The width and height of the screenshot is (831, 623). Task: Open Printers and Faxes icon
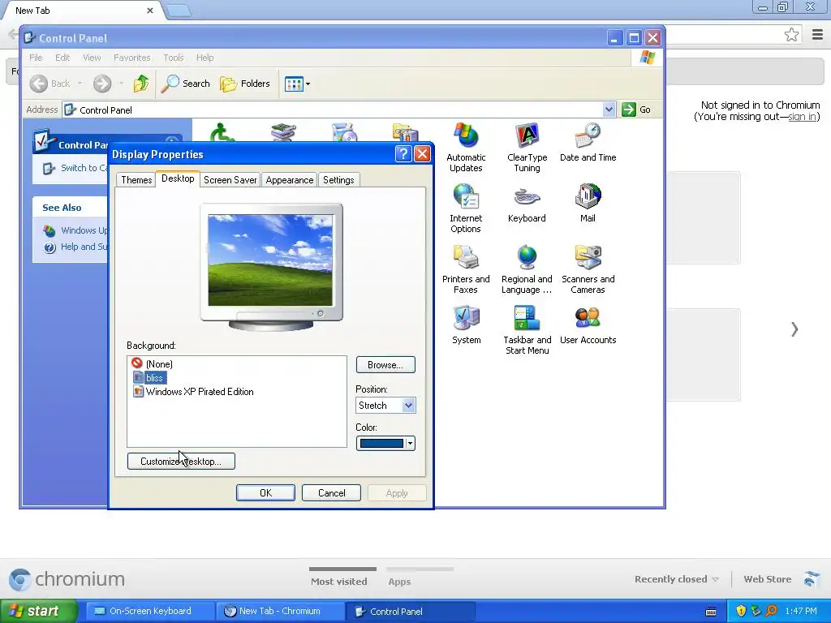(466, 269)
